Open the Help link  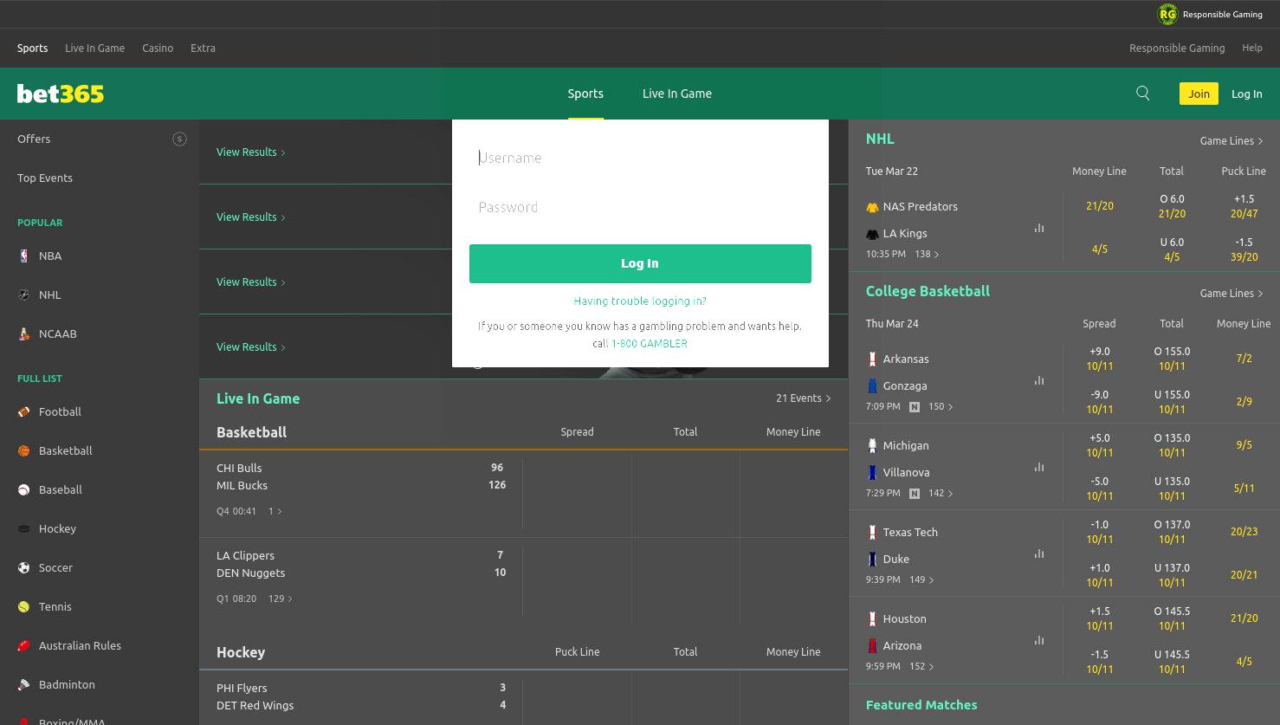click(x=1251, y=48)
